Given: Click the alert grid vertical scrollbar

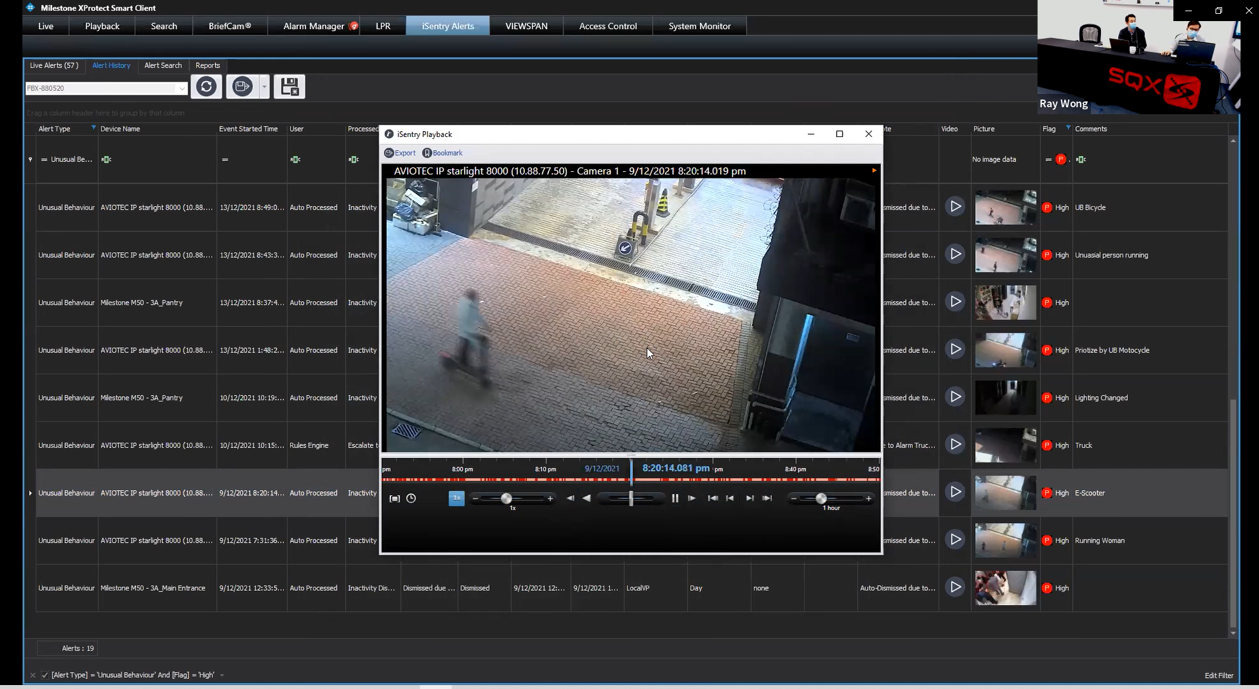Looking at the screenshot, I should coord(1233,512).
